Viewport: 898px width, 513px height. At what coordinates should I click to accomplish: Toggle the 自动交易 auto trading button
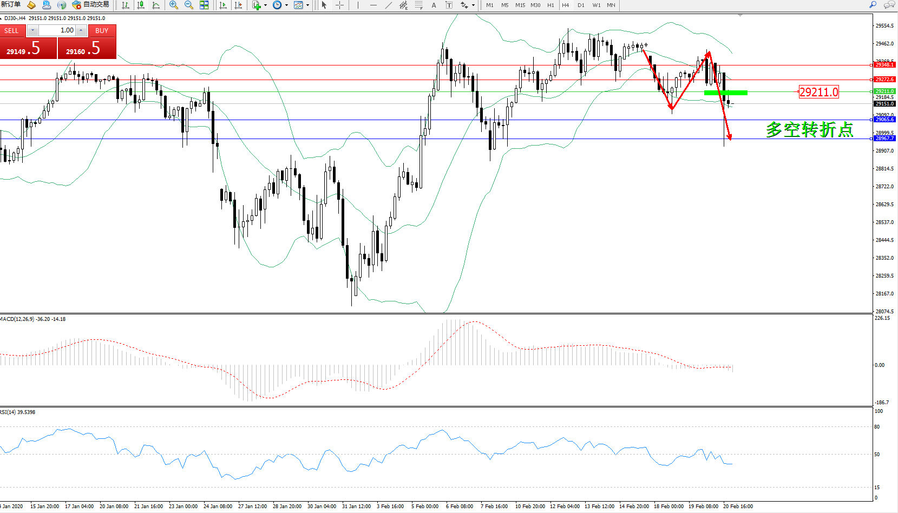tap(91, 5)
